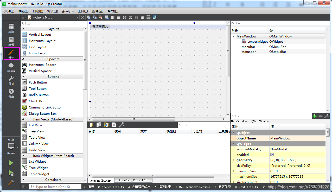Collapse Item Views (Model-Based) category
Image resolution: width=332 pixels, height=192 pixels.
pyautogui.click(x=23, y=119)
